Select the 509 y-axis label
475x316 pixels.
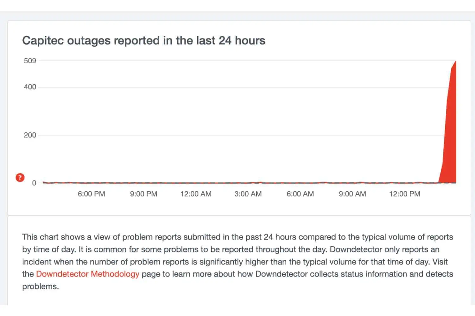30,61
